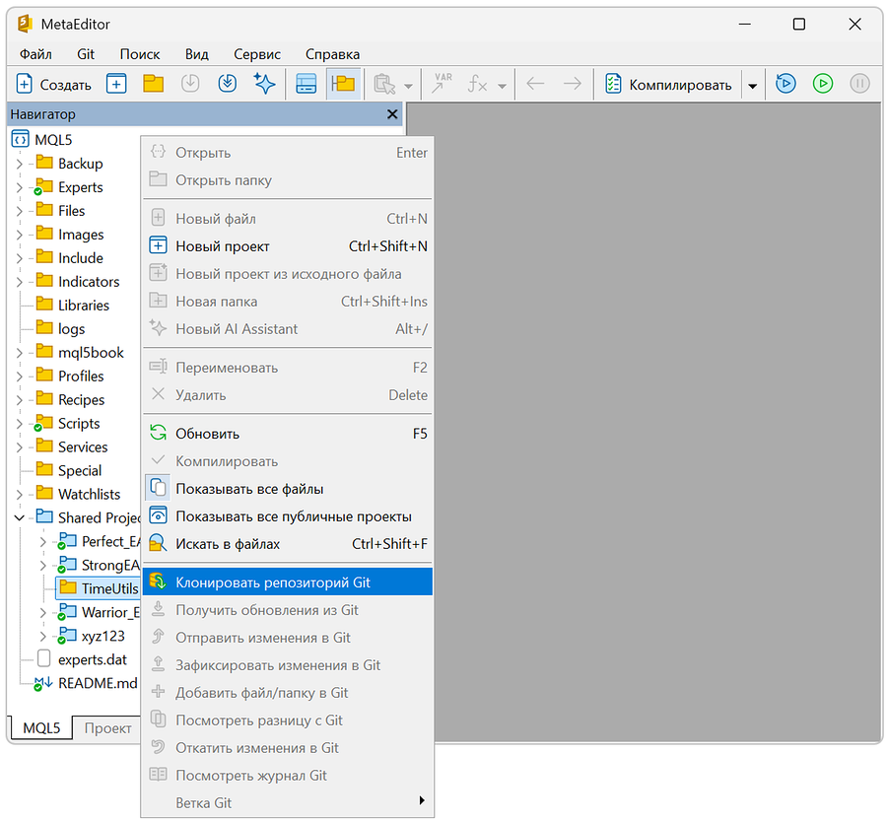
Task: Open the Git menu
Action: coord(86,54)
